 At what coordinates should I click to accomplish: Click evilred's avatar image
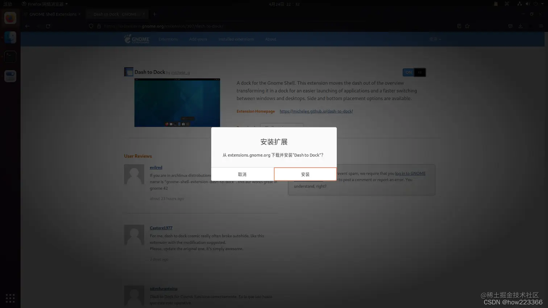pos(134,174)
